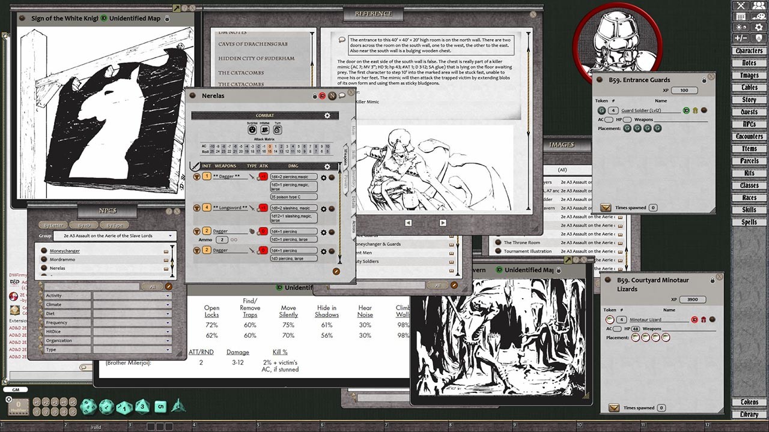Screen dimensions: 769x432
Task: Open the party overview group icon top right
Action: click(x=758, y=6)
